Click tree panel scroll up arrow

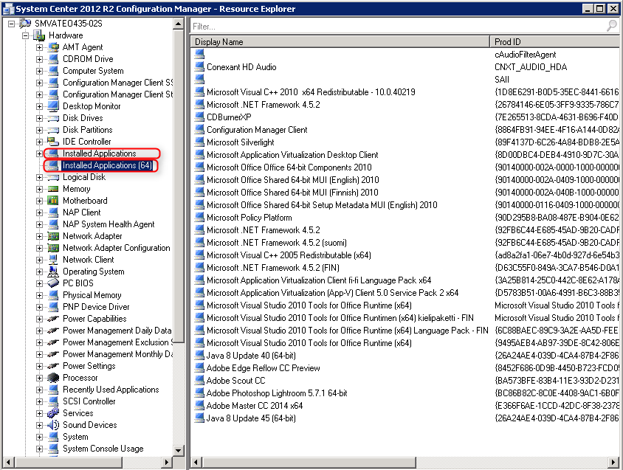[x=178, y=24]
